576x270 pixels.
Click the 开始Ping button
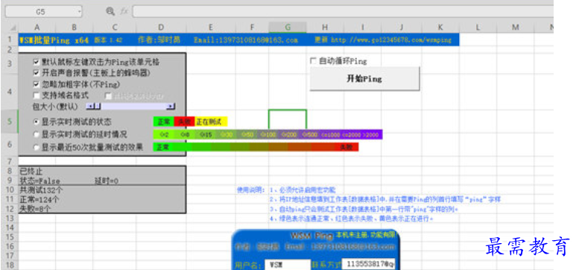point(364,79)
